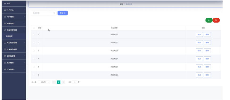Click the 菜品类型3 table cell
Viewport: 230px width, 100px height.
114,51
